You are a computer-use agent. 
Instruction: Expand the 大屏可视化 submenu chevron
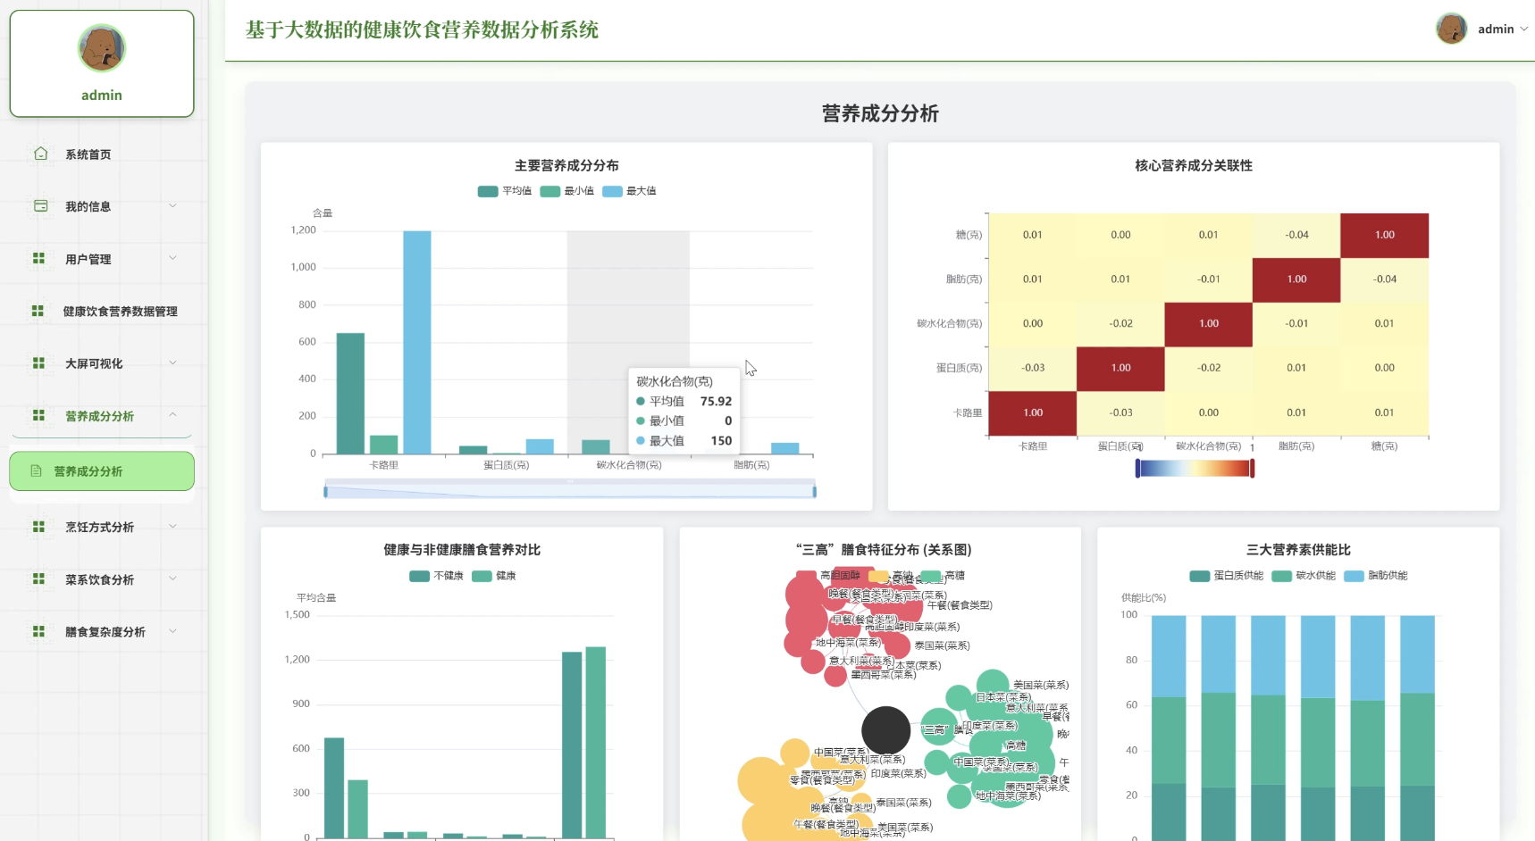pyautogui.click(x=172, y=362)
